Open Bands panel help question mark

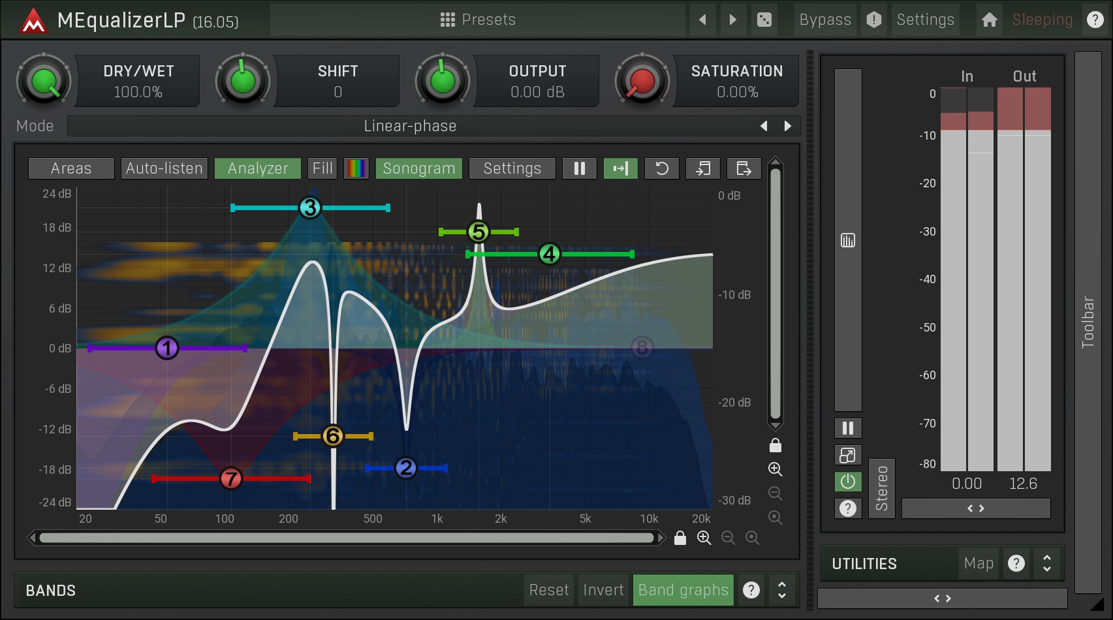point(751,590)
